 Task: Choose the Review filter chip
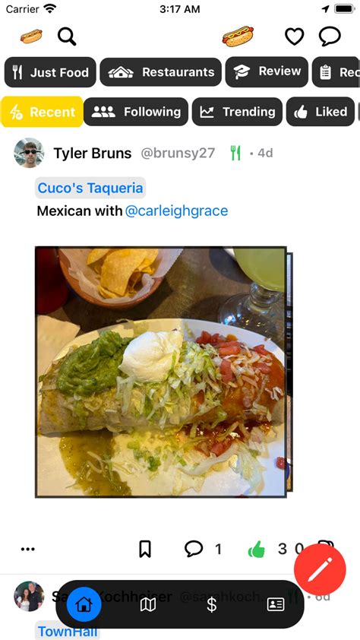pyautogui.click(x=267, y=72)
